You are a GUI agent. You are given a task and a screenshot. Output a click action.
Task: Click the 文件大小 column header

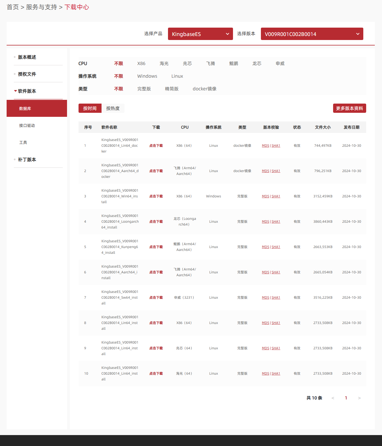(x=323, y=127)
